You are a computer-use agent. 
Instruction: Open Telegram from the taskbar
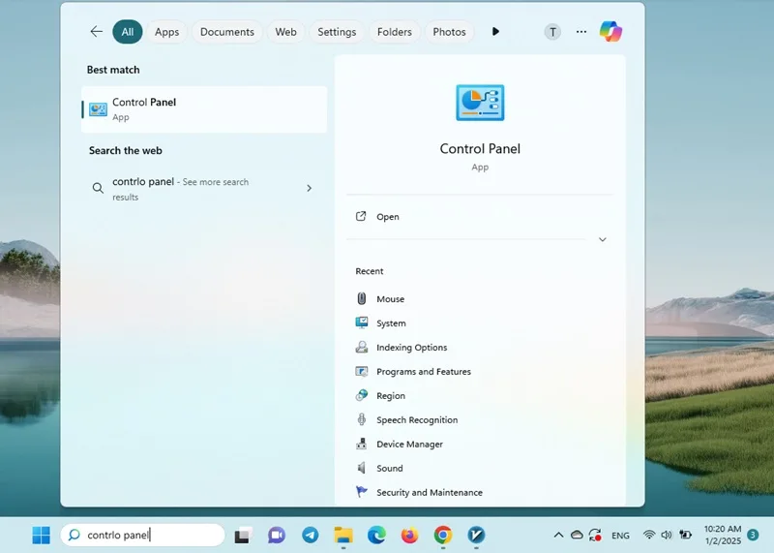pos(310,535)
